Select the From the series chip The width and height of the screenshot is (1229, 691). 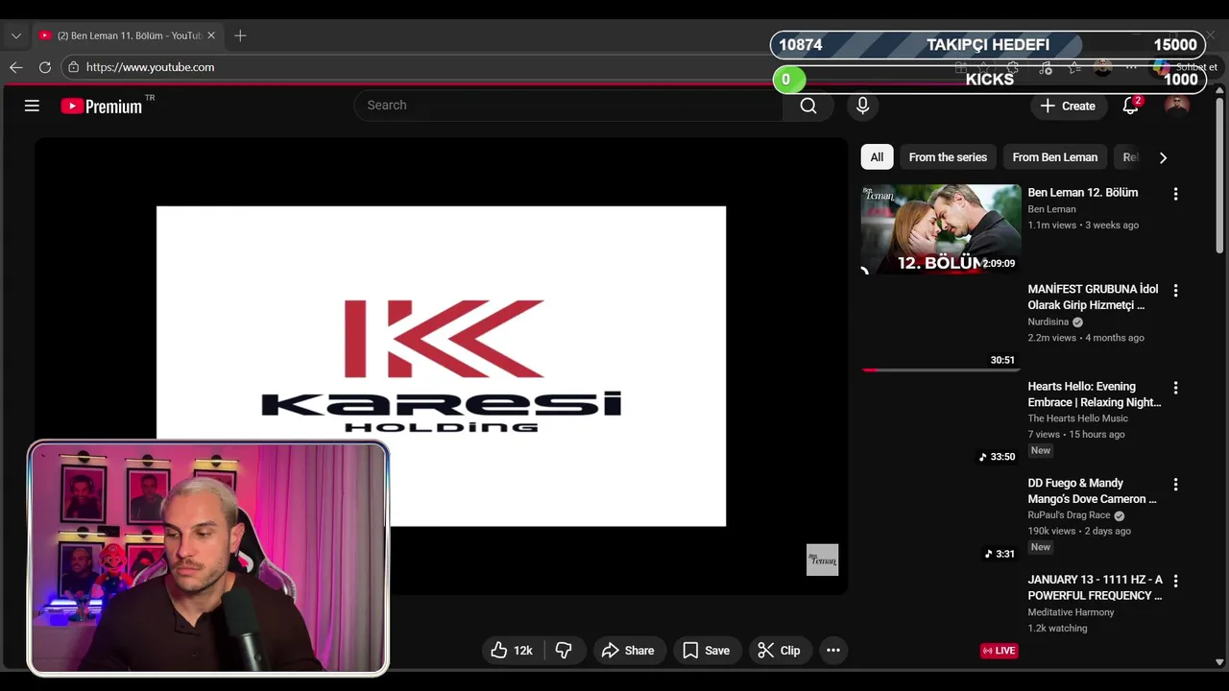[x=948, y=157]
